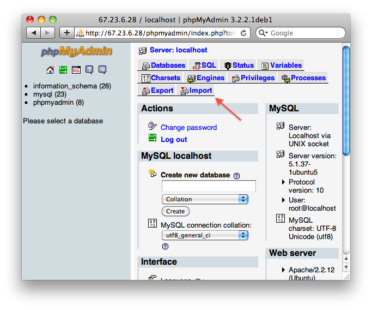The image size is (372, 310).
Task: Click the collation icon beside MySQL connection collation
Action: point(153,223)
